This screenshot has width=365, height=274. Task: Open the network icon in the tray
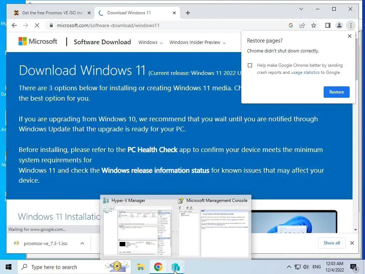pos(298,267)
